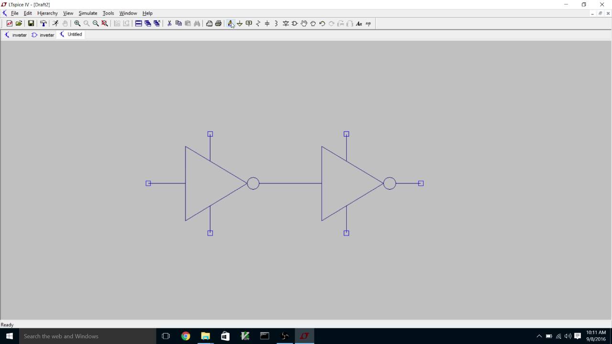Click the Zoom In magnifier icon
This screenshot has width=612, height=344.
pyautogui.click(x=77, y=23)
